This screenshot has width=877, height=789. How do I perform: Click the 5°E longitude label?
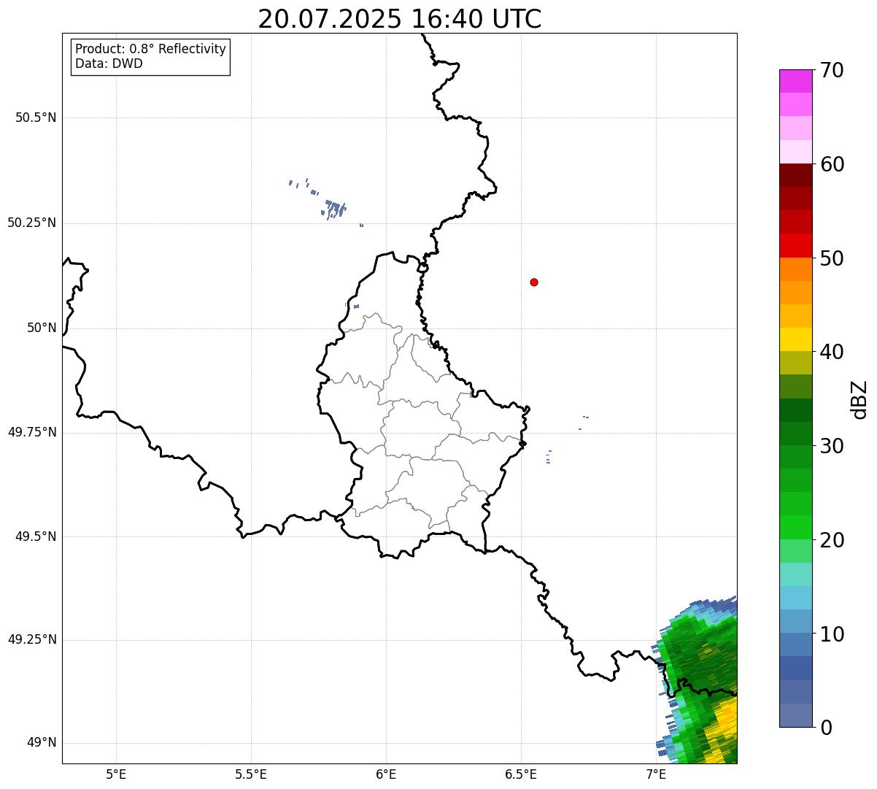[x=116, y=774]
